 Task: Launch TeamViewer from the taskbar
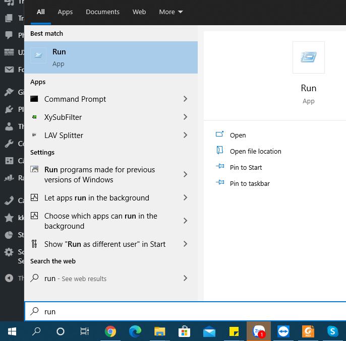[283, 331]
